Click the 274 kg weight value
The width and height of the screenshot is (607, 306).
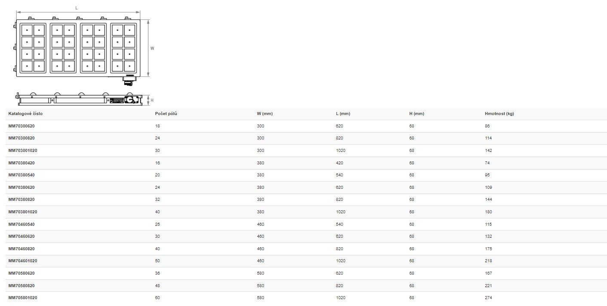(x=488, y=298)
